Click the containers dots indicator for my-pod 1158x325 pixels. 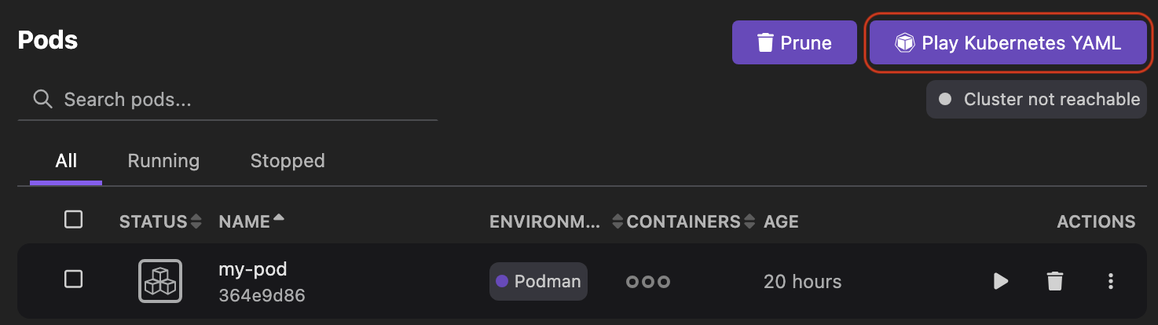[x=647, y=282]
